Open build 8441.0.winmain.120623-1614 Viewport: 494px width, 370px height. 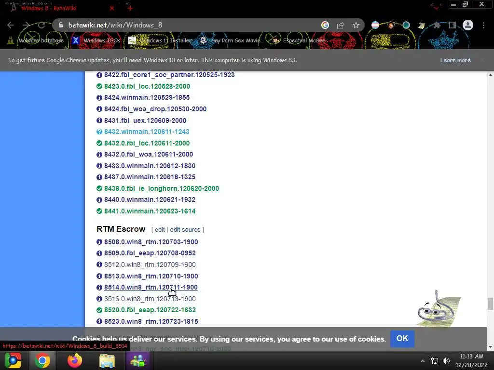(x=150, y=211)
